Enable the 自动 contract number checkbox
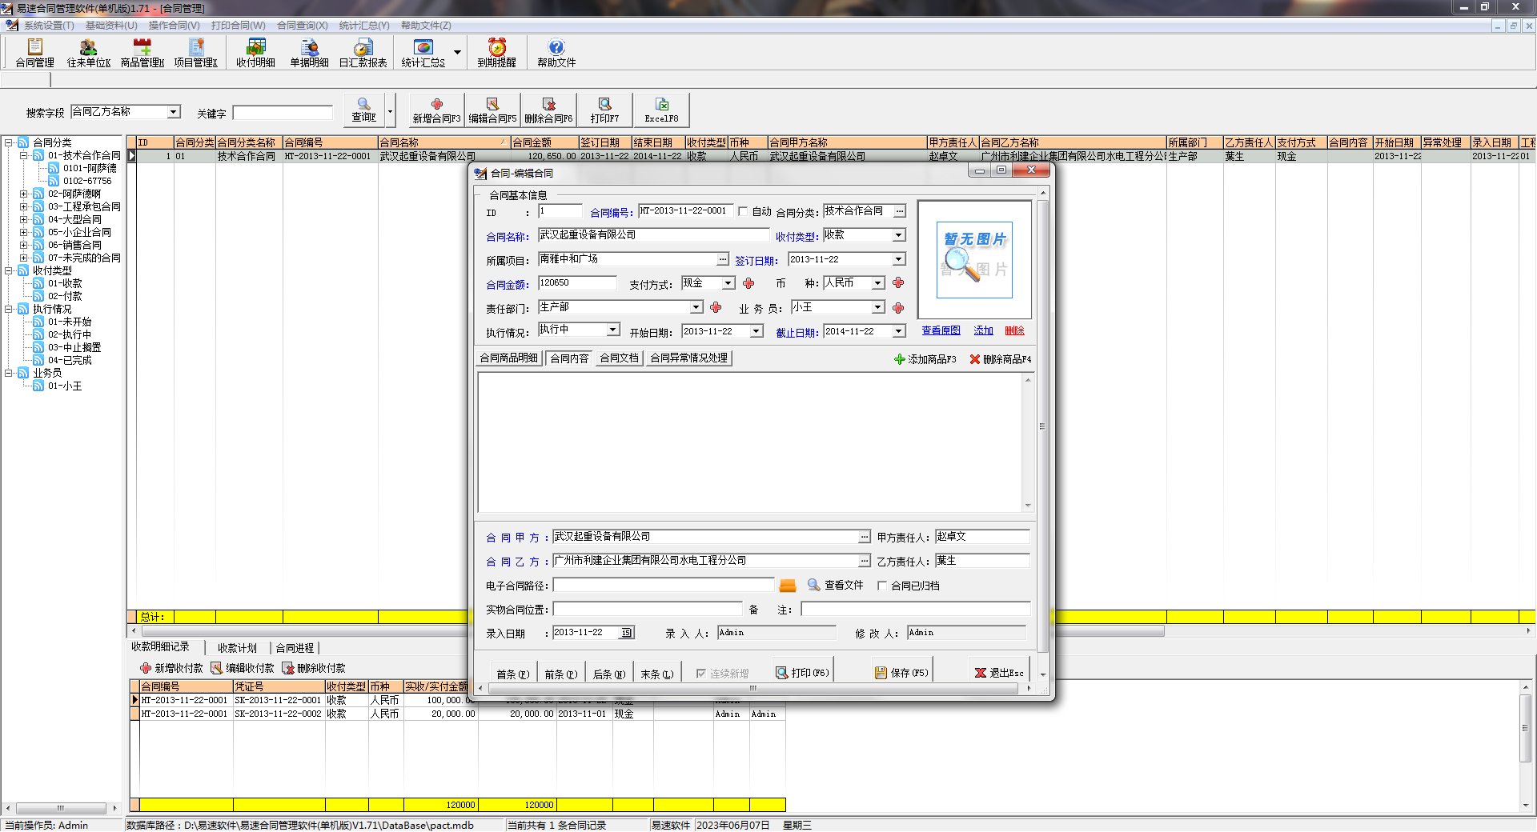 743,212
